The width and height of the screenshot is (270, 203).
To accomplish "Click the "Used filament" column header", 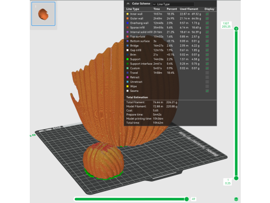I will coord(189,9).
